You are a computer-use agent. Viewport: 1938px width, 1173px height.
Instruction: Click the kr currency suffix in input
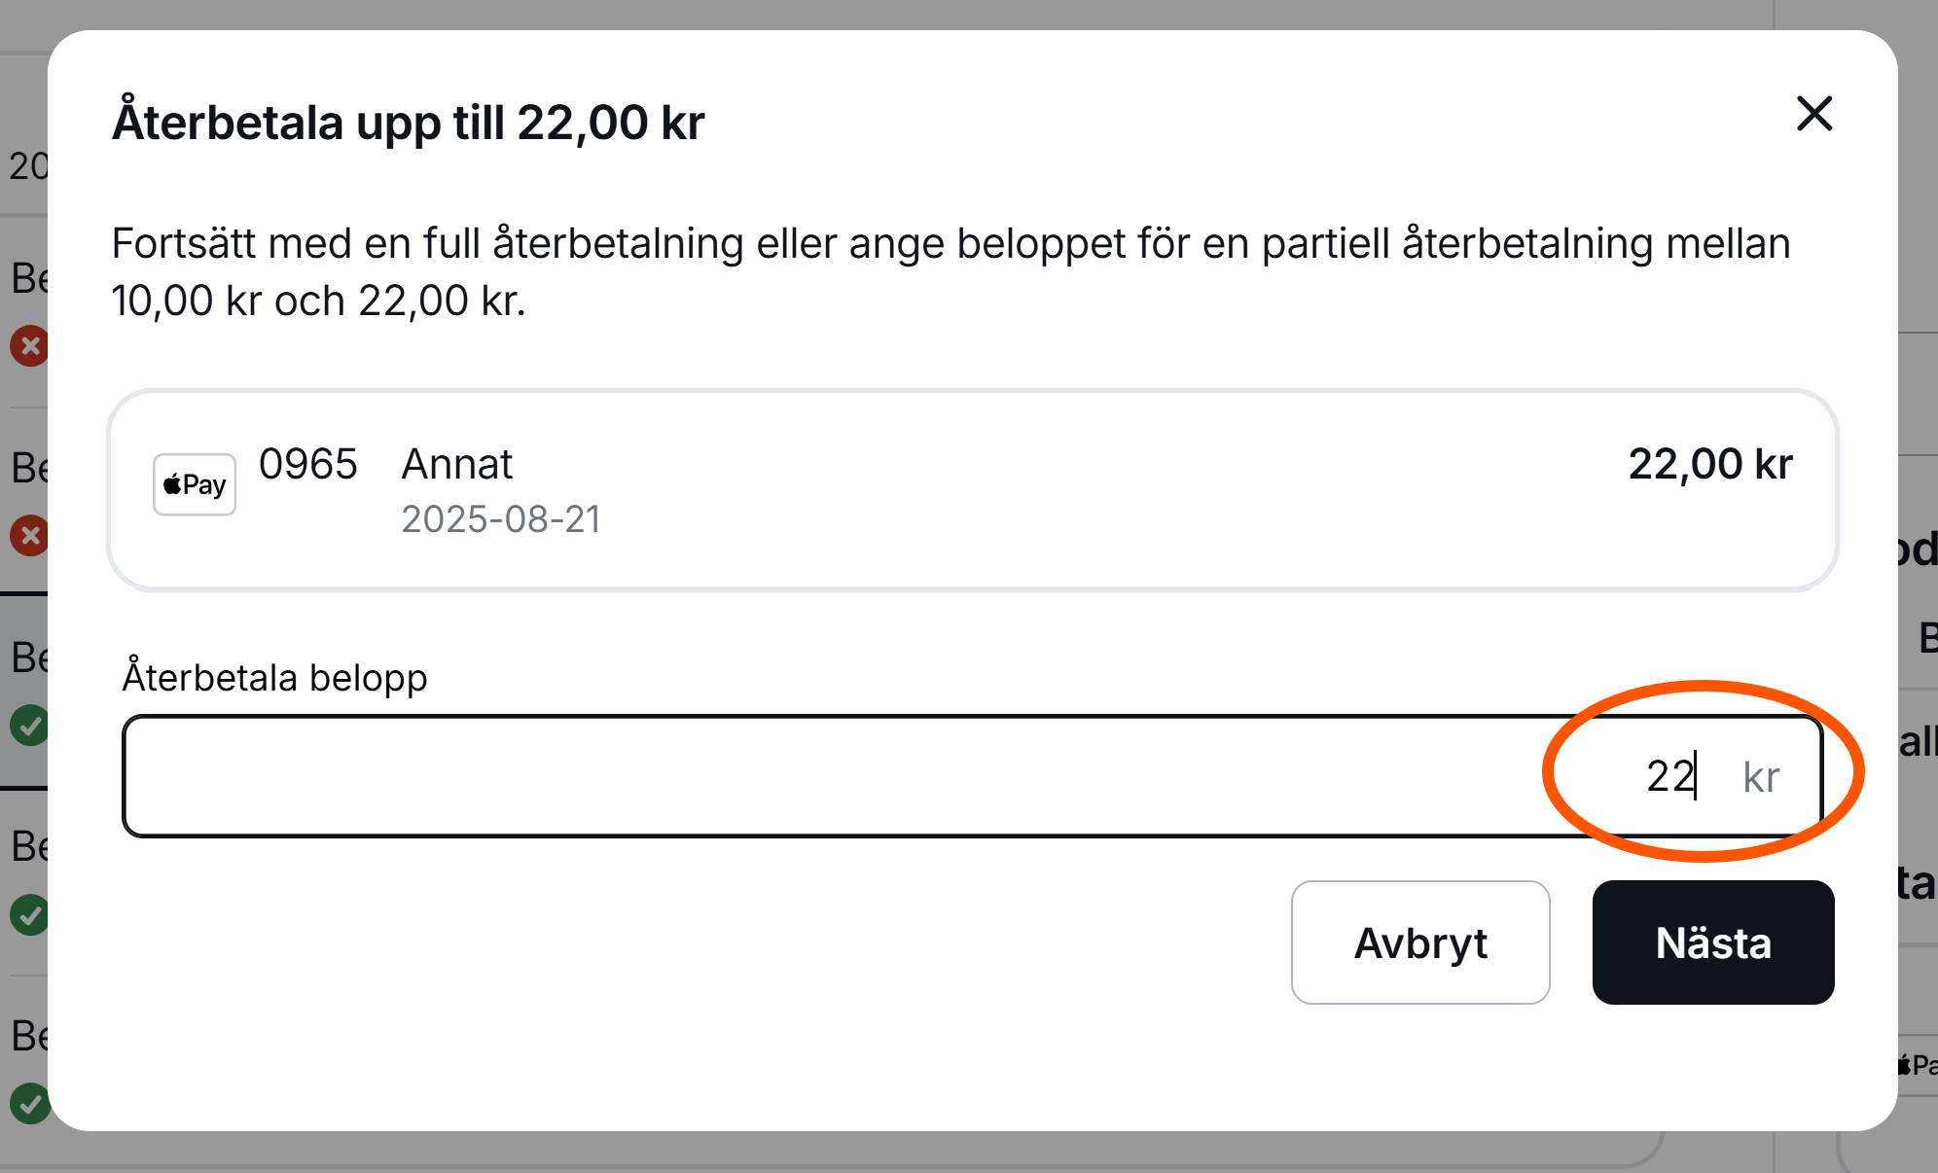tap(1761, 777)
